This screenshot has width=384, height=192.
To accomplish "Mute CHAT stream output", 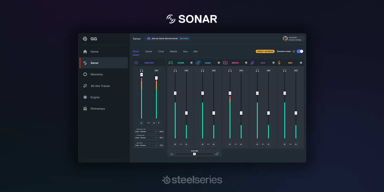I will (x=214, y=144).
